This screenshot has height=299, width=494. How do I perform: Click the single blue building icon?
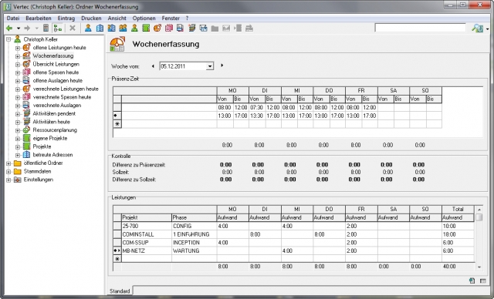(100, 29)
